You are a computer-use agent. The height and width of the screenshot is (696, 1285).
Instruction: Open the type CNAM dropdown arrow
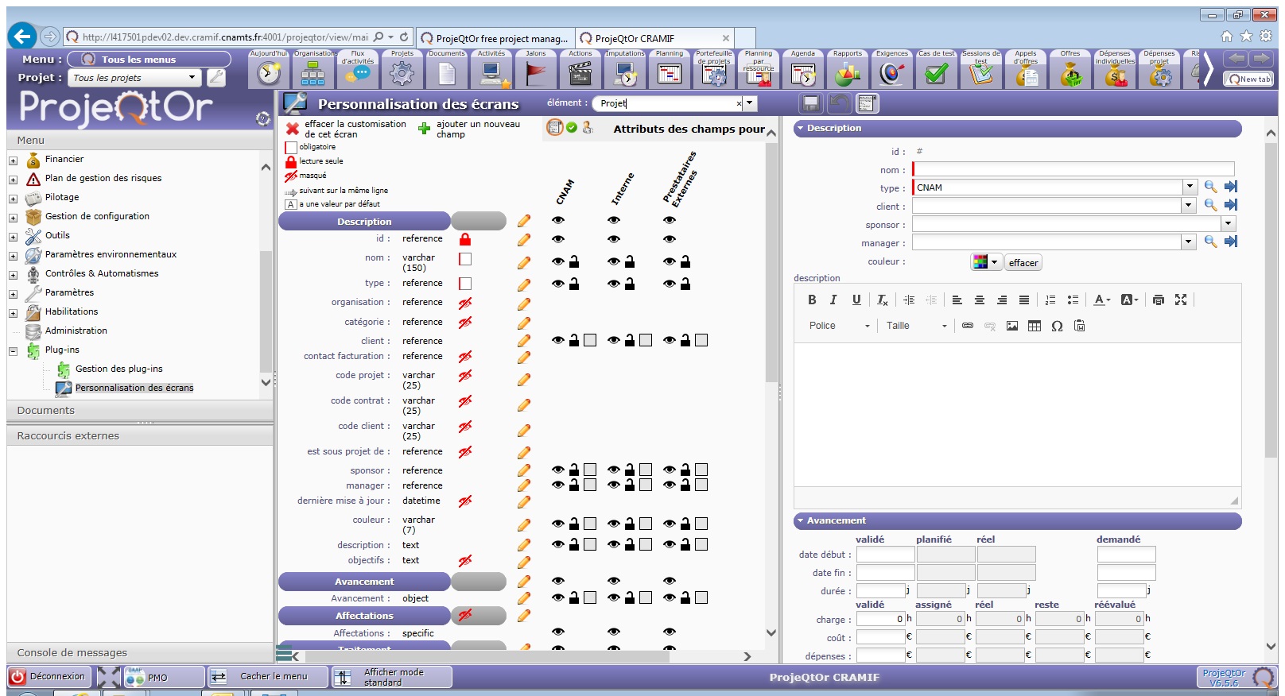tap(1190, 188)
